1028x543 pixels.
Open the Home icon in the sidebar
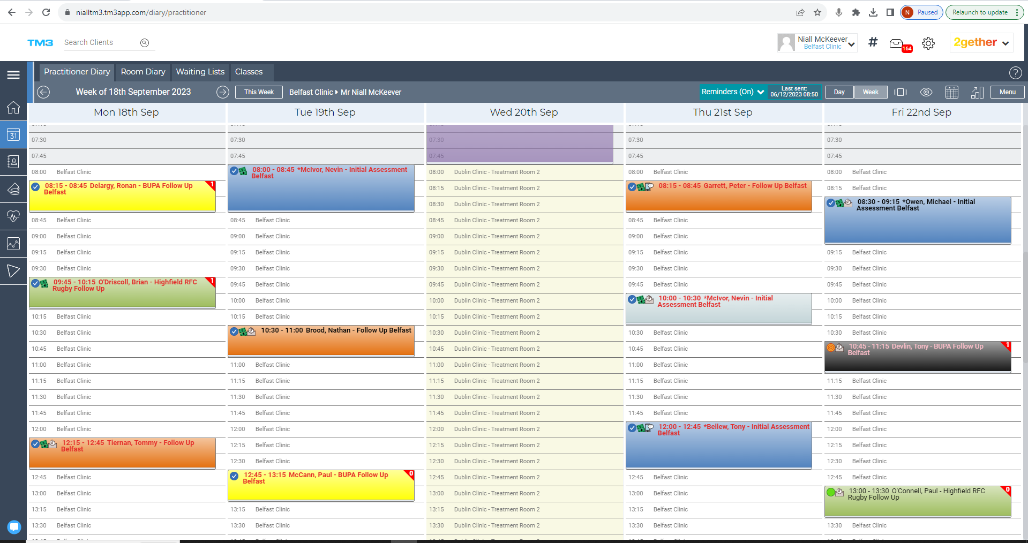[x=13, y=107]
